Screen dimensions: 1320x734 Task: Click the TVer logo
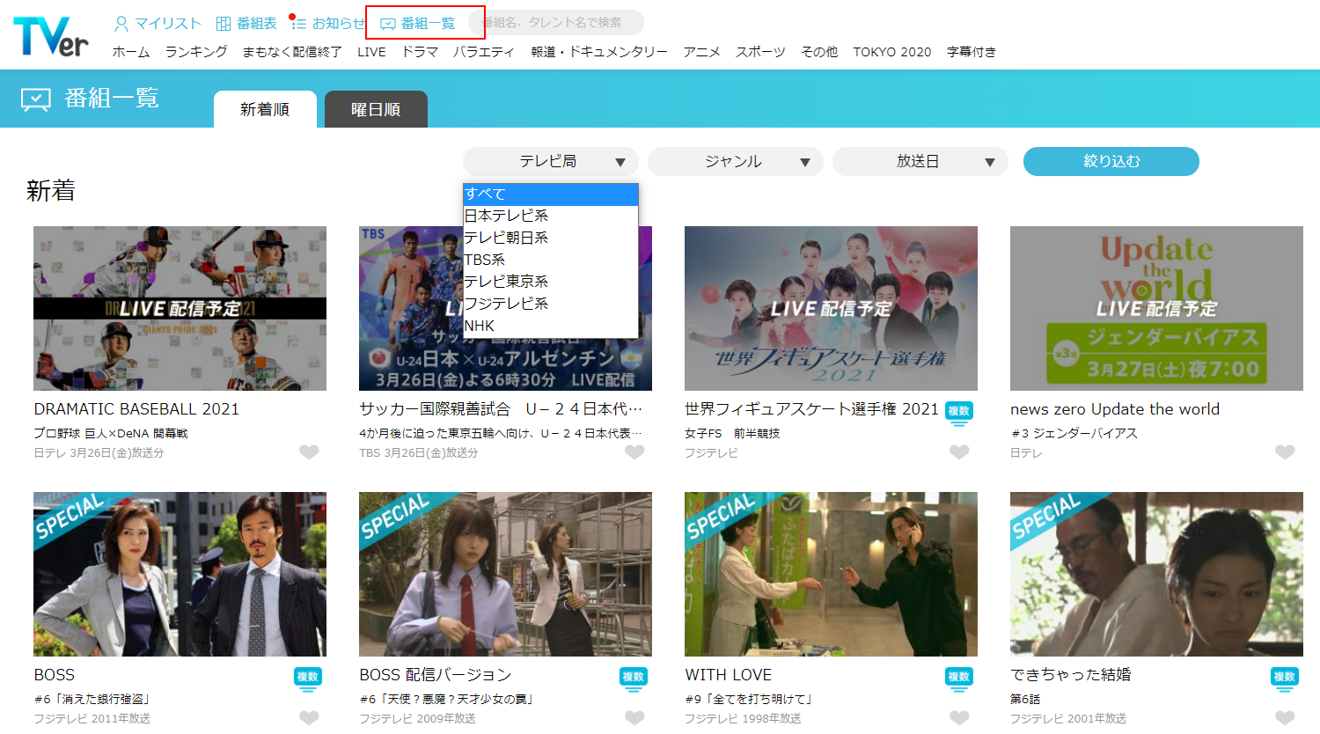(51, 37)
